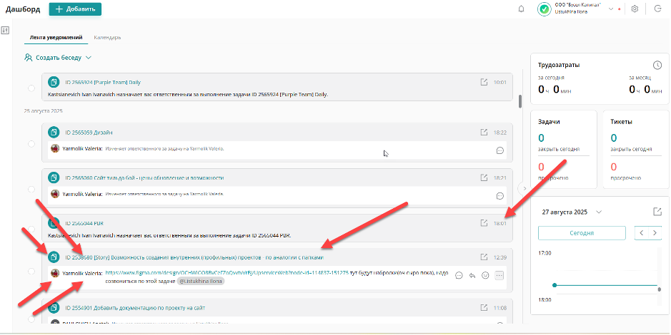The height and width of the screenshot is (335, 671).
Task: Select the radio circle for ID 2565059 Дизайн
Action: click(31, 144)
